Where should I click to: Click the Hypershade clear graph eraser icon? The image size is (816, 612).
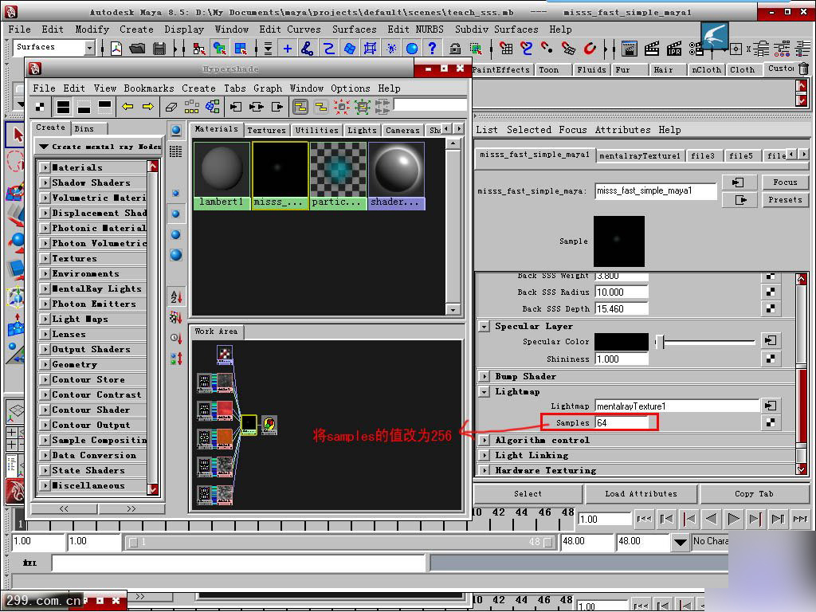(171, 106)
